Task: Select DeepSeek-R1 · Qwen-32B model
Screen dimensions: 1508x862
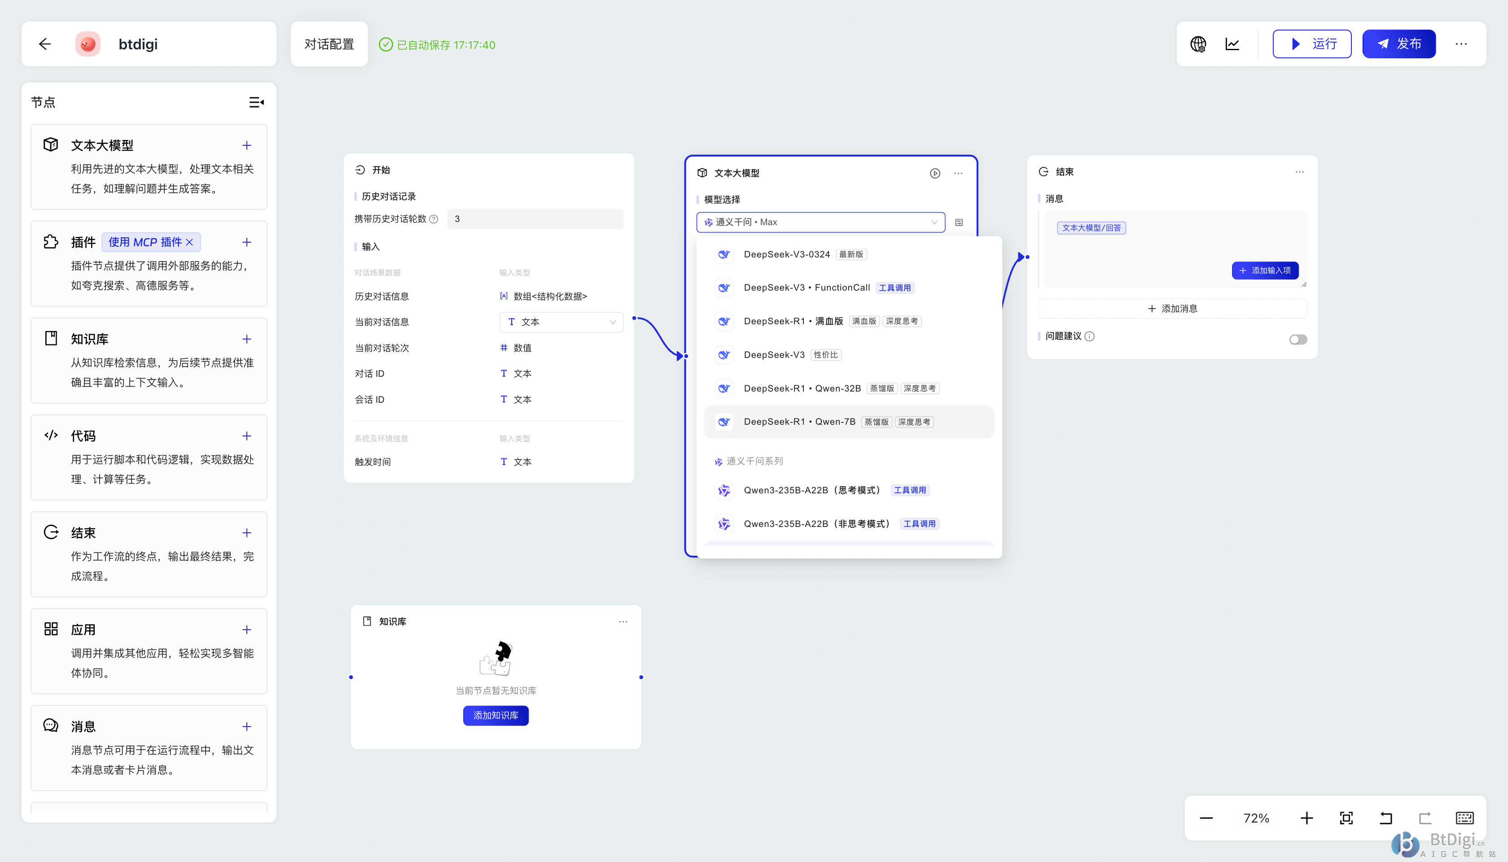Action: 848,388
